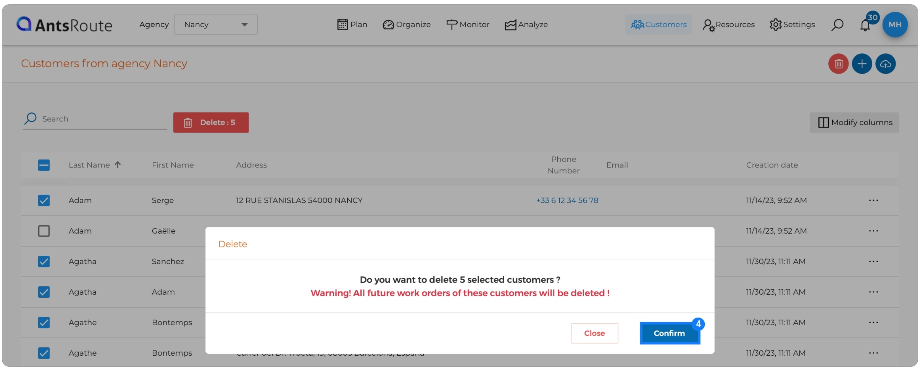The width and height of the screenshot is (920, 371).
Task: Click the First Name column header
Action: coord(173,165)
